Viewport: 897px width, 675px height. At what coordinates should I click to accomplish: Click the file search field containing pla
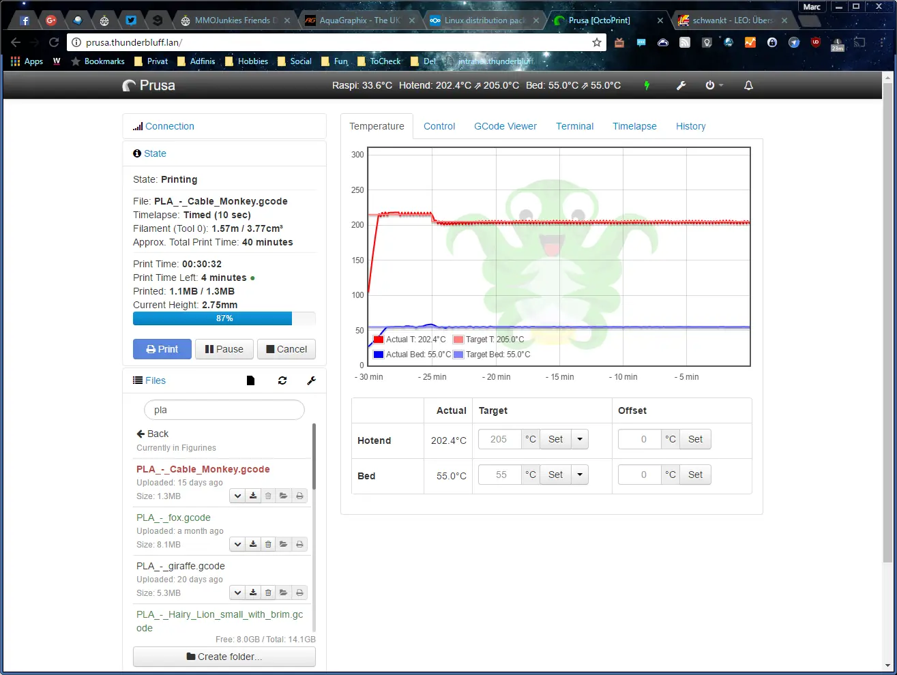(x=224, y=410)
